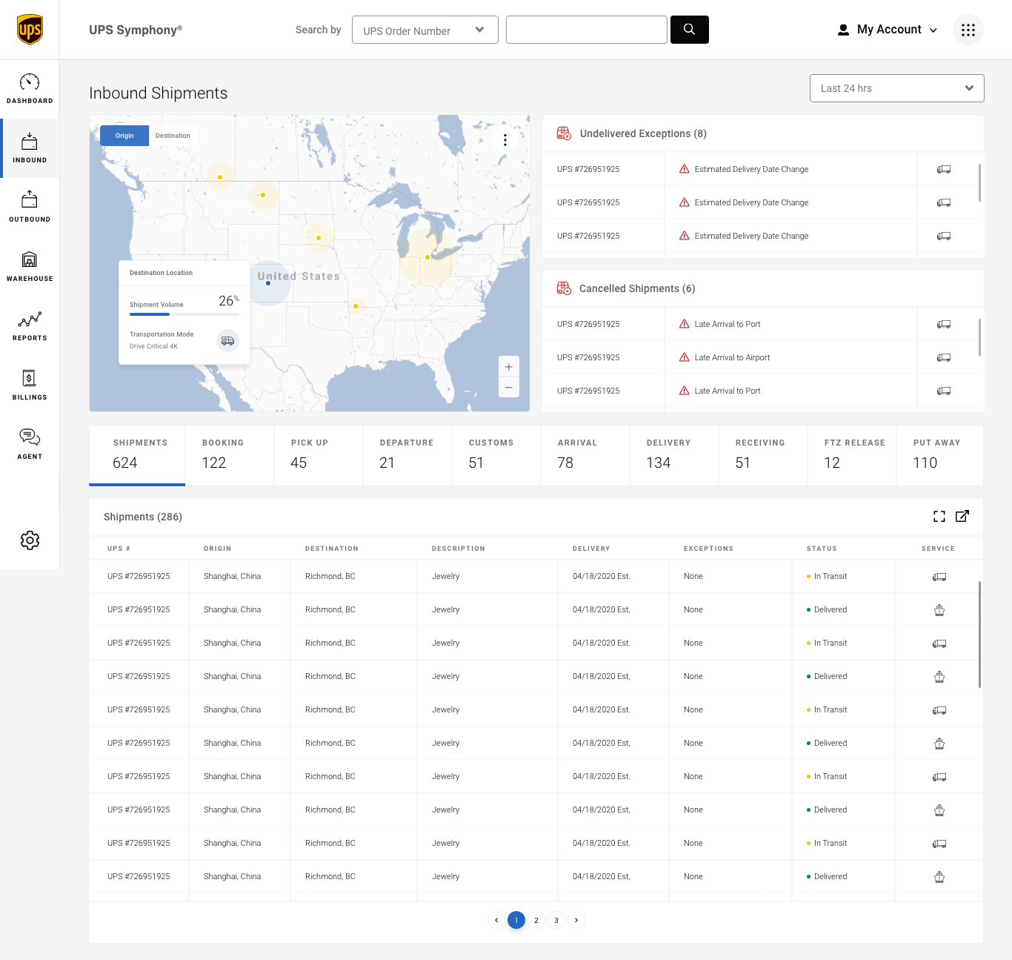Click the search text input field

coord(586,30)
